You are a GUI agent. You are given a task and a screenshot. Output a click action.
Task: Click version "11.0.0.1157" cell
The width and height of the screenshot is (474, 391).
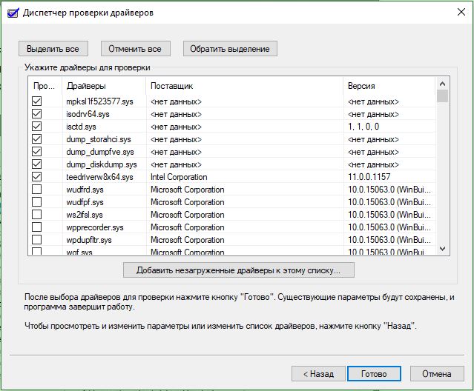[369, 177]
